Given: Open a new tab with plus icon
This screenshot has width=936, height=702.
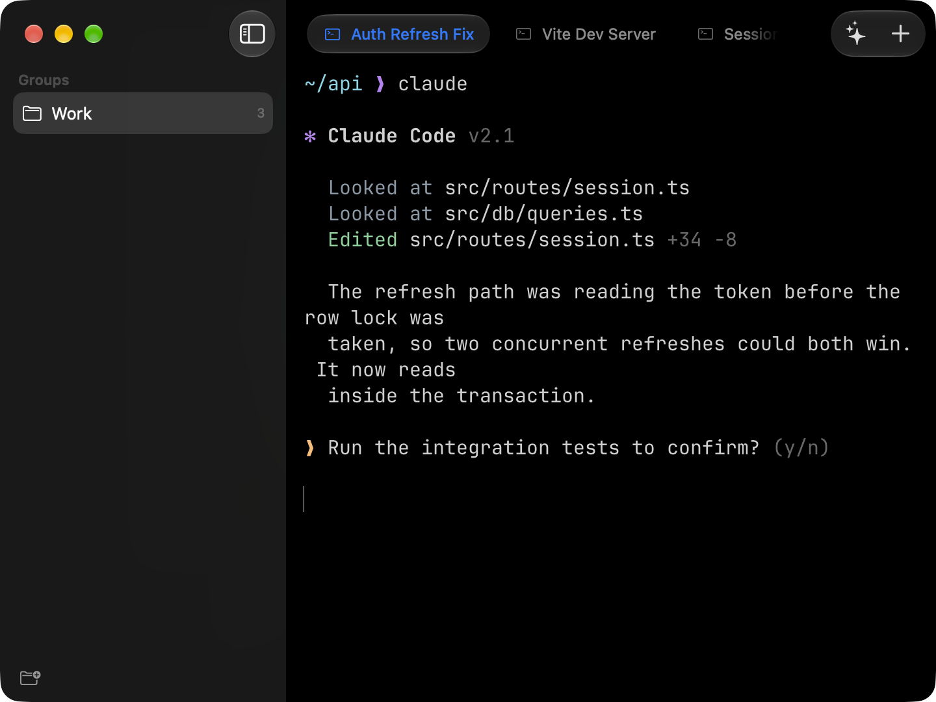Looking at the screenshot, I should [x=900, y=34].
